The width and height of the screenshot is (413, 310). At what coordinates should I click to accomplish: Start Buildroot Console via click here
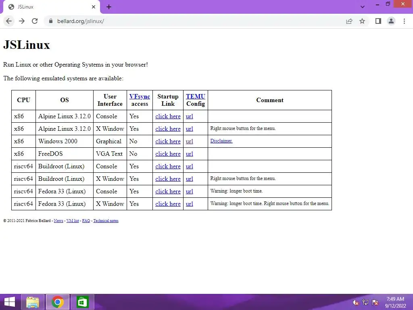click(168, 166)
